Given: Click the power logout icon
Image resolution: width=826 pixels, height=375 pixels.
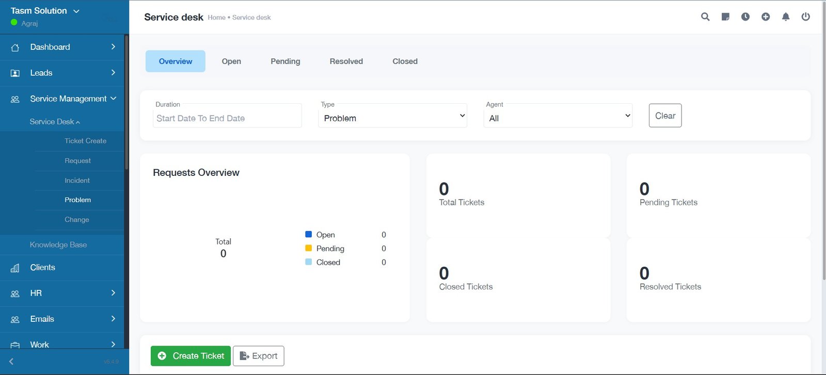Looking at the screenshot, I should pyautogui.click(x=805, y=17).
